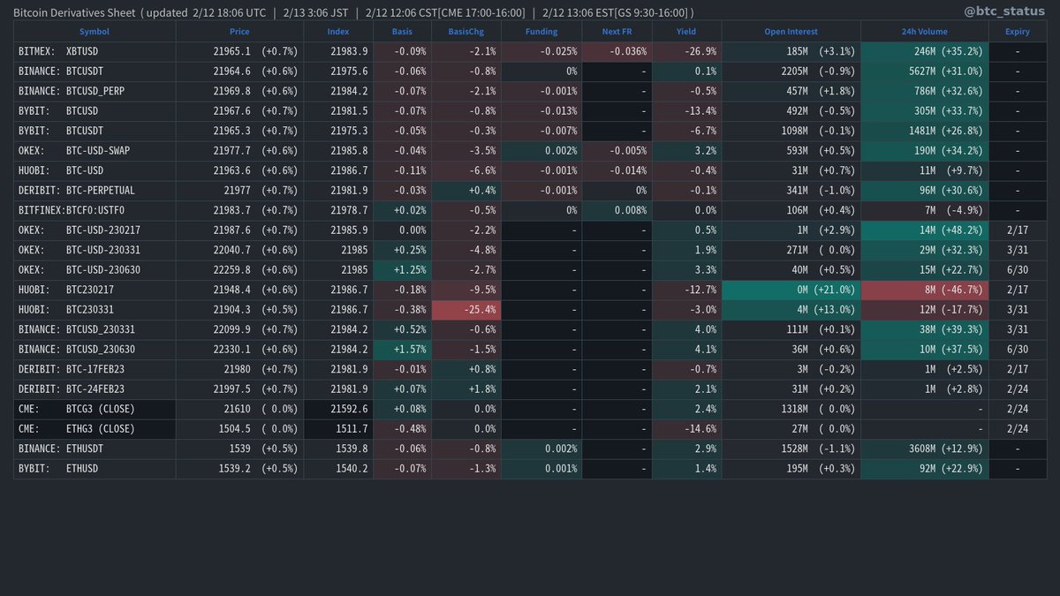
Task: Click the Basis column header
Action: (x=402, y=32)
